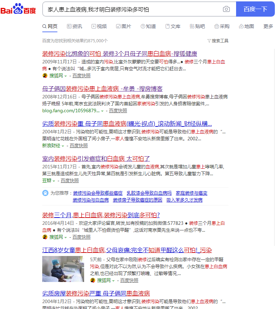Open the 贴吧 tab
The width and height of the screenshot is (279, 309).
pos(197,26)
